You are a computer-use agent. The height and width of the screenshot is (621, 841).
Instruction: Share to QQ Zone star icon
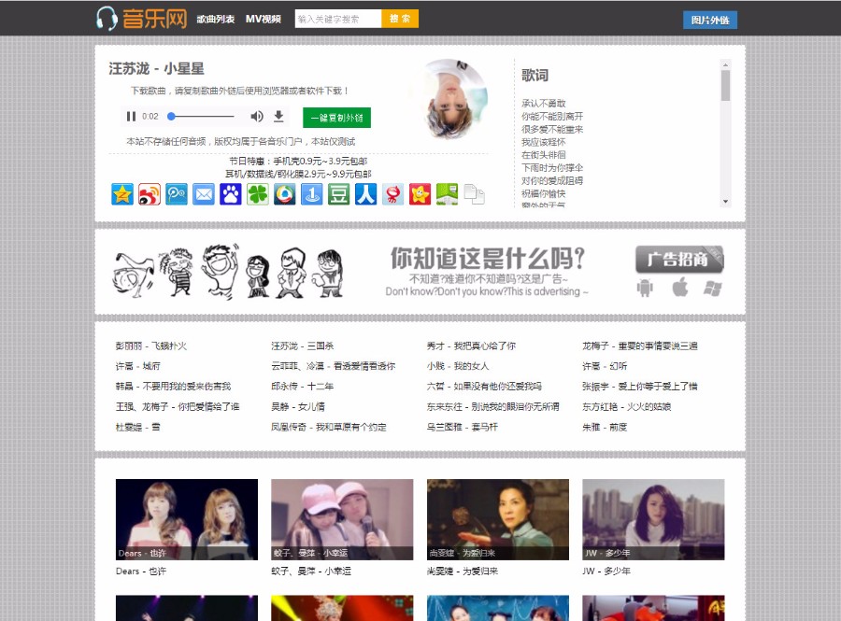click(122, 194)
